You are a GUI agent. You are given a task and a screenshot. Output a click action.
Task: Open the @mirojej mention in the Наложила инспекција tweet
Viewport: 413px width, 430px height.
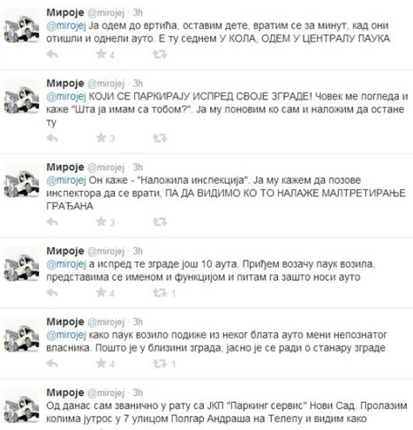[66, 180]
